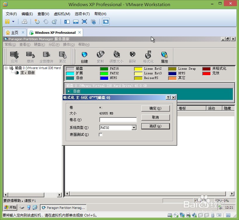Click the help ? button in format dialog
Image resolution: width=239 pixels, height=220 pixels.
168,98
